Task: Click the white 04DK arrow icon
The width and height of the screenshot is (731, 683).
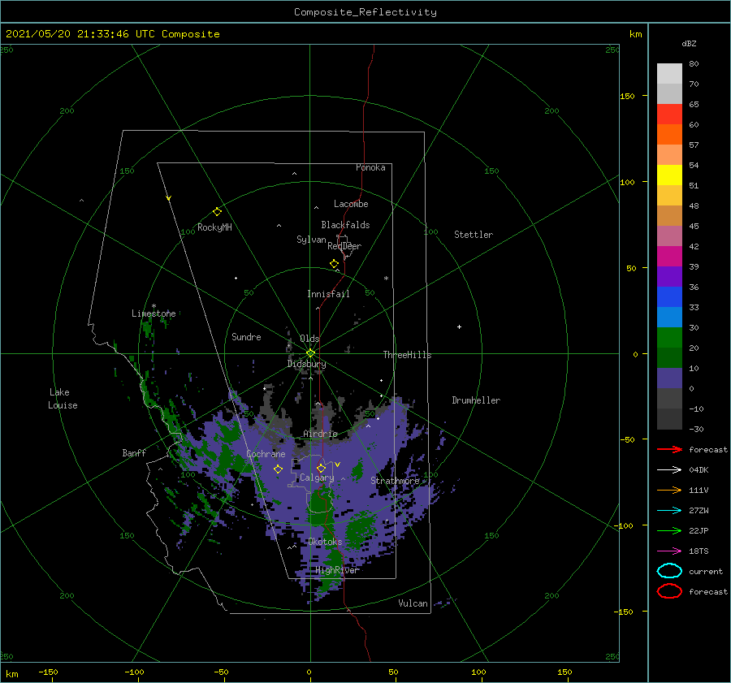Action: tap(669, 470)
